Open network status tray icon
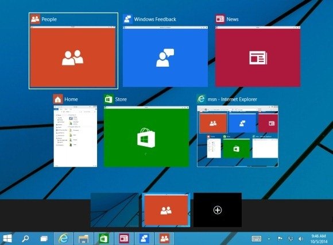 point(291,239)
